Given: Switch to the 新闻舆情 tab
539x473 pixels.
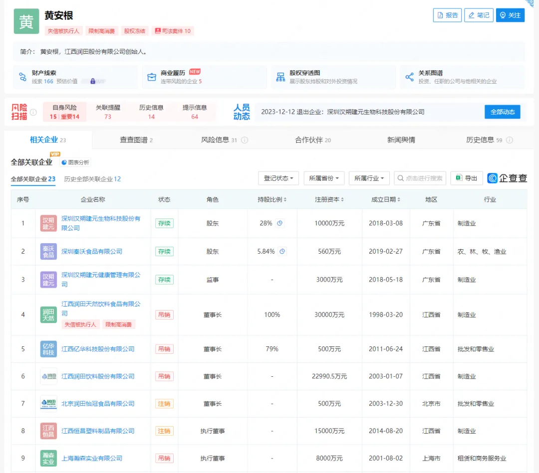Looking at the screenshot, I should [x=401, y=140].
